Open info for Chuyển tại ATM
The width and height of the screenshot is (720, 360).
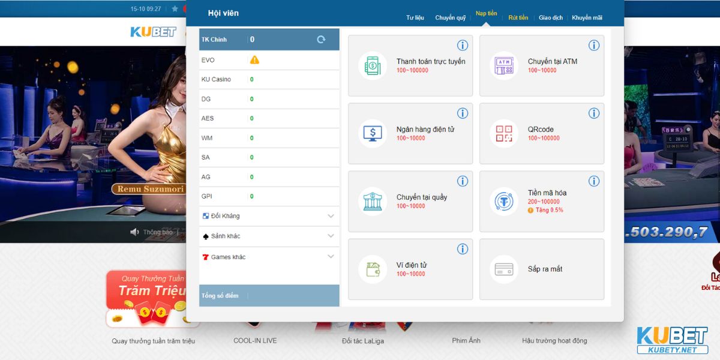click(x=593, y=46)
